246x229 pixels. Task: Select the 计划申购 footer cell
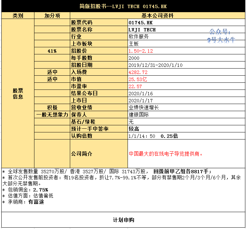pos(123,220)
